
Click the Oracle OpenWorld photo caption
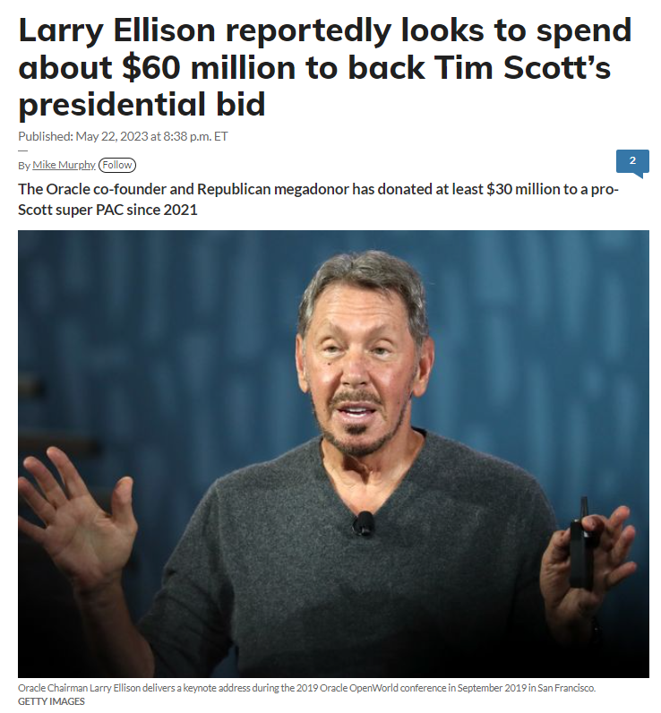[x=307, y=688]
